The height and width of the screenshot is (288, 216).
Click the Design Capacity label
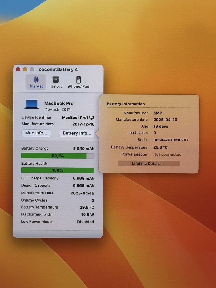click(x=36, y=185)
